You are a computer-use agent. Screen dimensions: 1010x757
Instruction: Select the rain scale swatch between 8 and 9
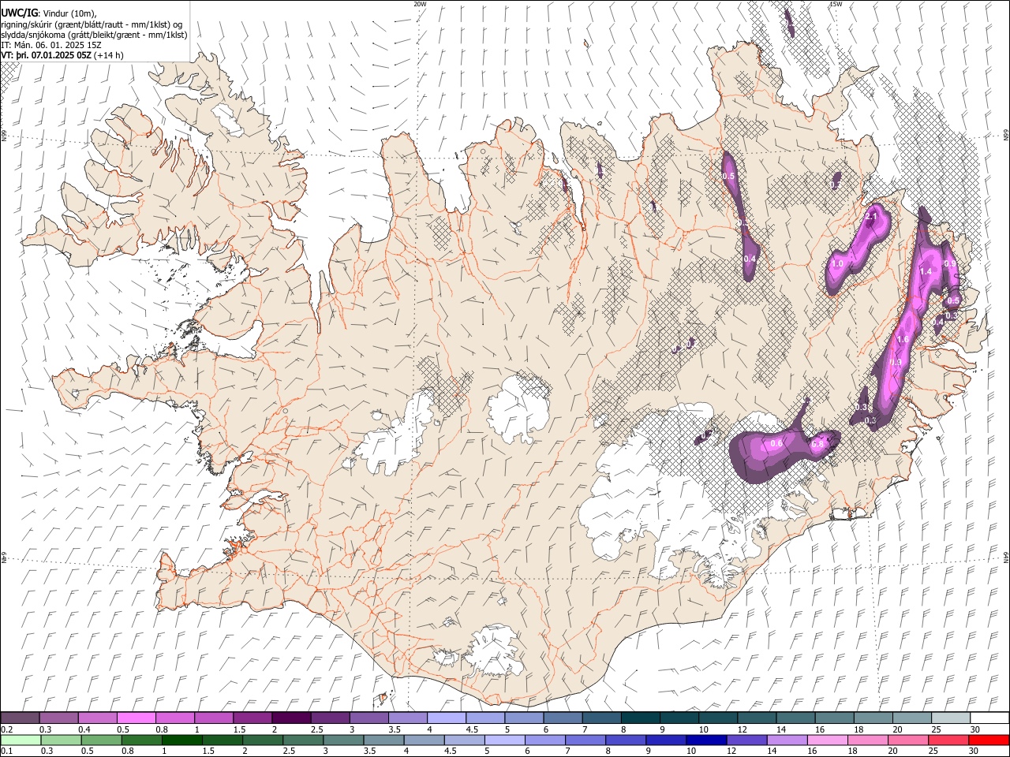(625, 740)
